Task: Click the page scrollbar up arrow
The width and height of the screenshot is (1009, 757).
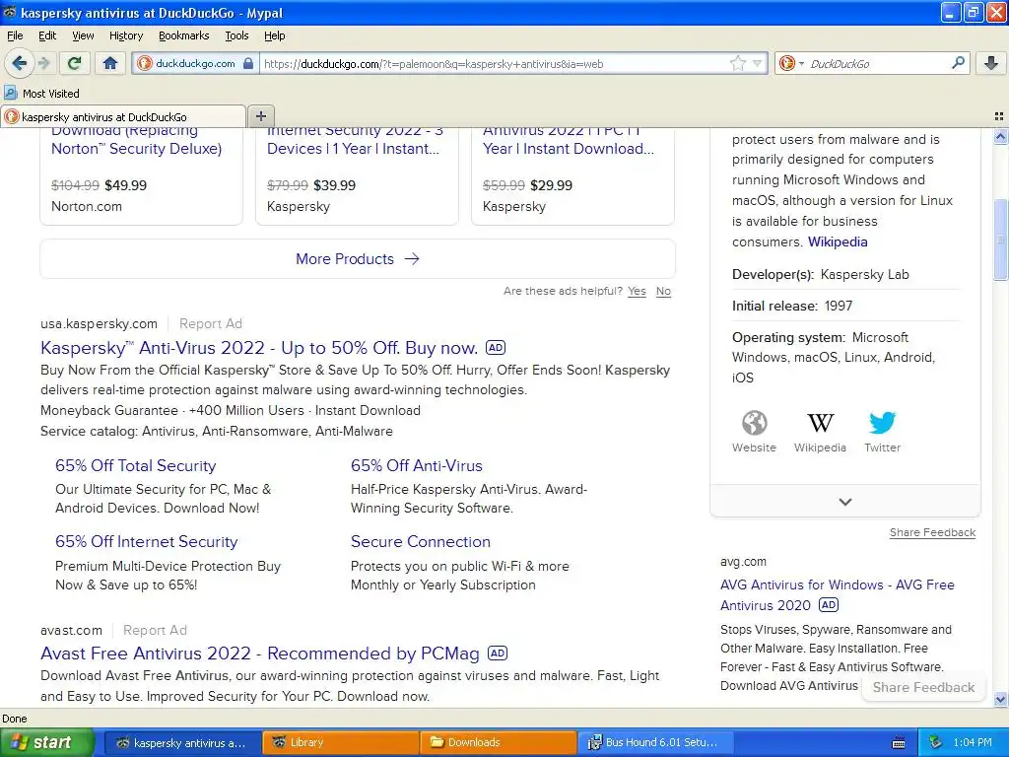Action: coord(1000,136)
